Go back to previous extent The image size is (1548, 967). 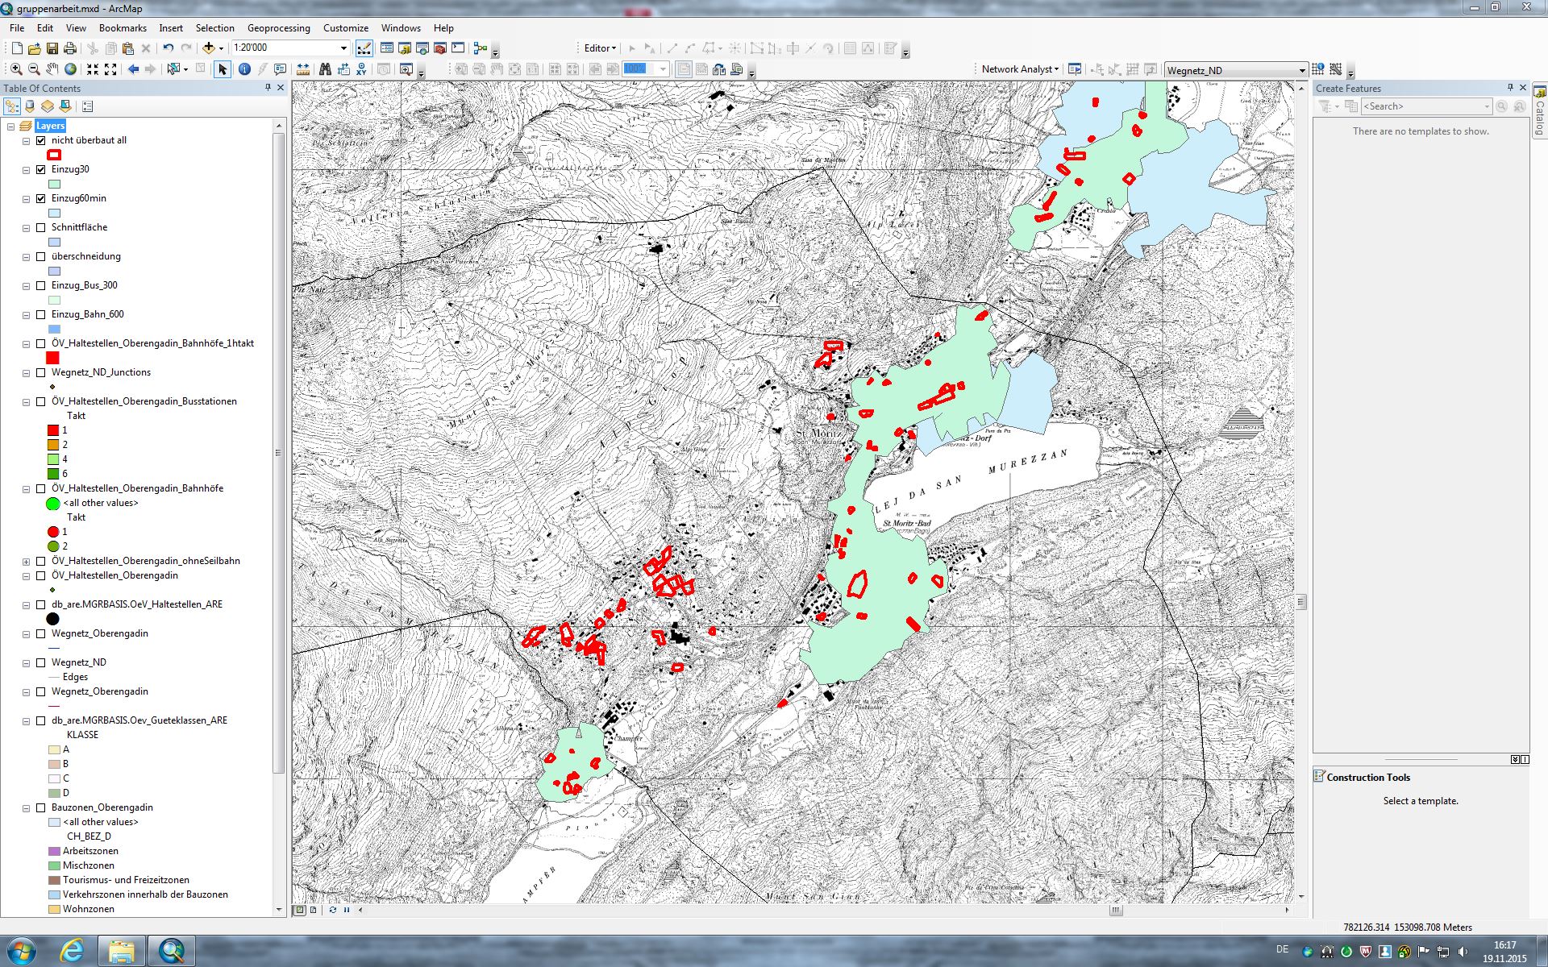(x=133, y=69)
